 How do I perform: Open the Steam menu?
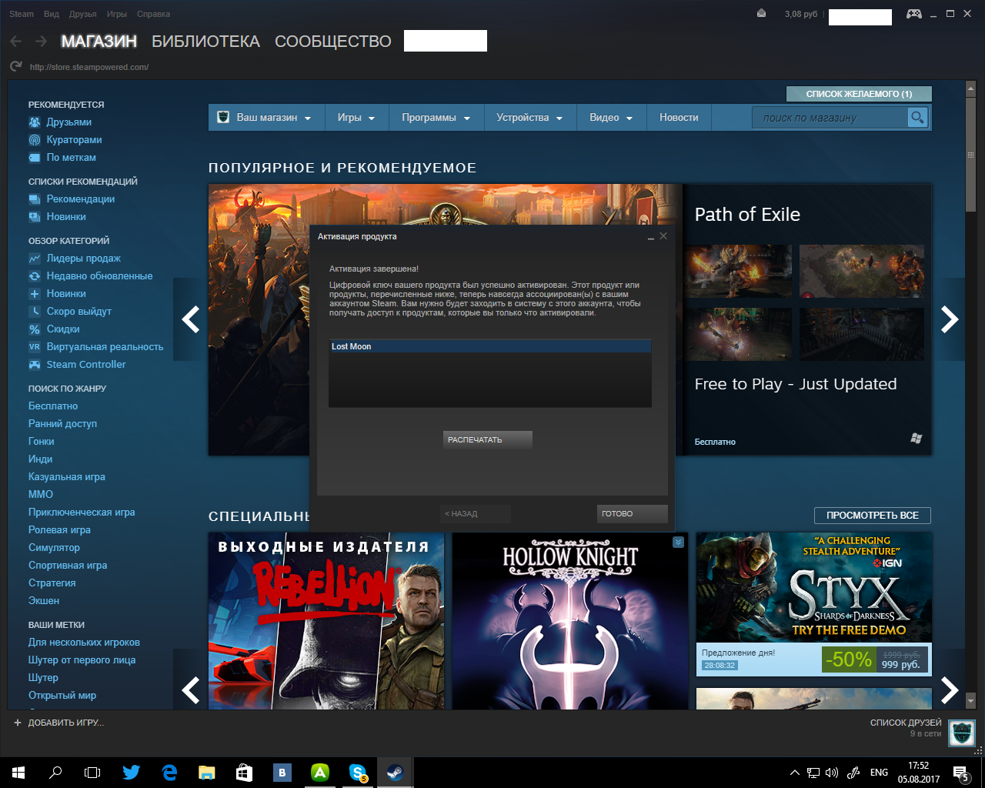click(x=22, y=14)
